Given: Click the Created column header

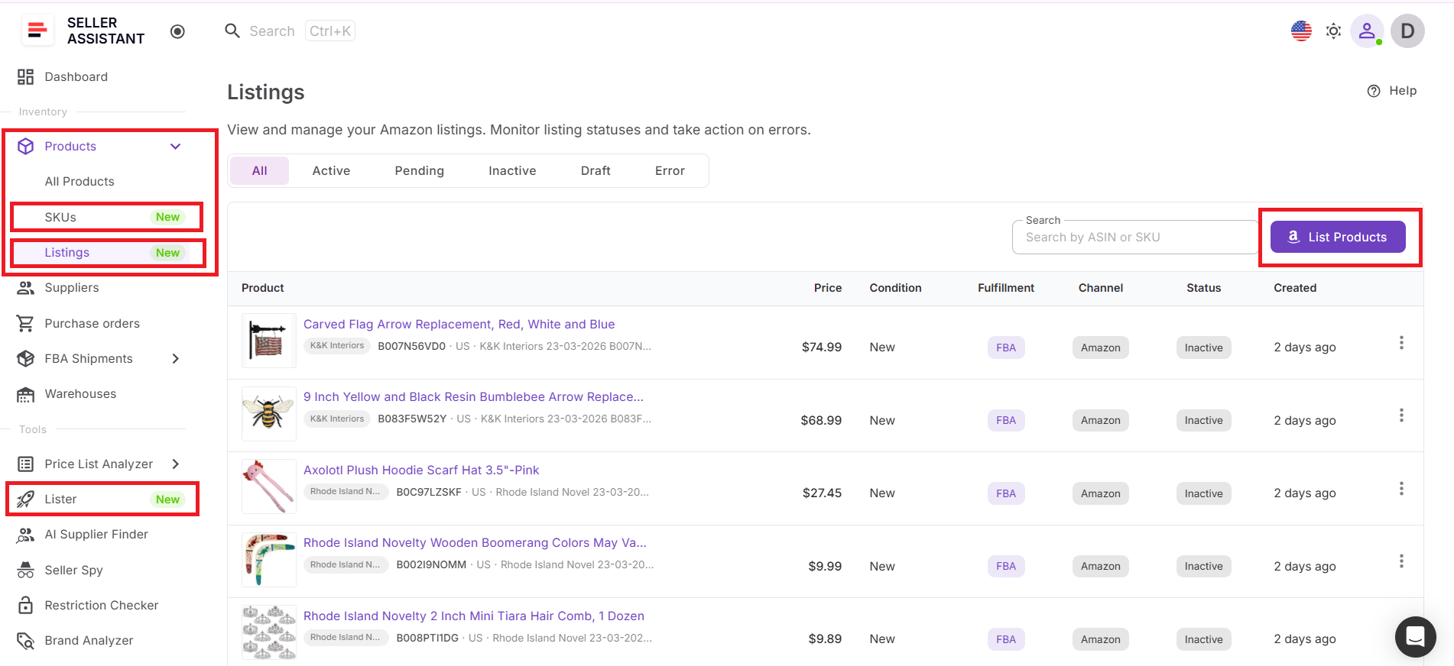Looking at the screenshot, I should coord(1294,288).
